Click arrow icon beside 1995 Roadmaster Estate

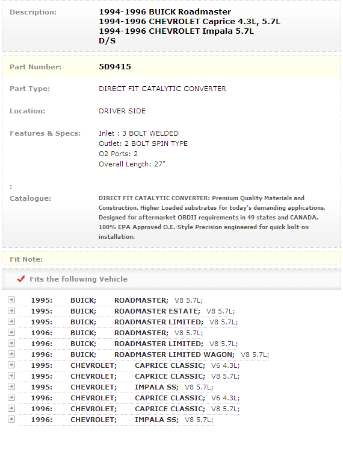click(11, 311)
